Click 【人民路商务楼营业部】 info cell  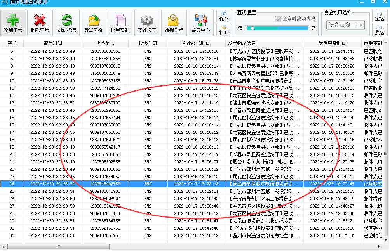coord(264,74)
